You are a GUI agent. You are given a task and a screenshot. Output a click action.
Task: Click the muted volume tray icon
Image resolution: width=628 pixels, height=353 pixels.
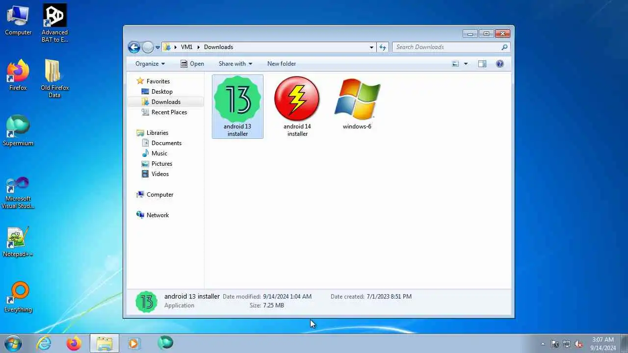pos(579,344)
